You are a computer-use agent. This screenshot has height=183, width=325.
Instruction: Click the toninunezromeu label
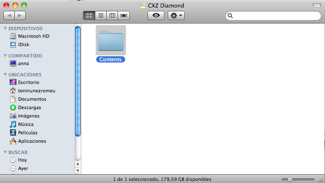(x=37, y=91)
